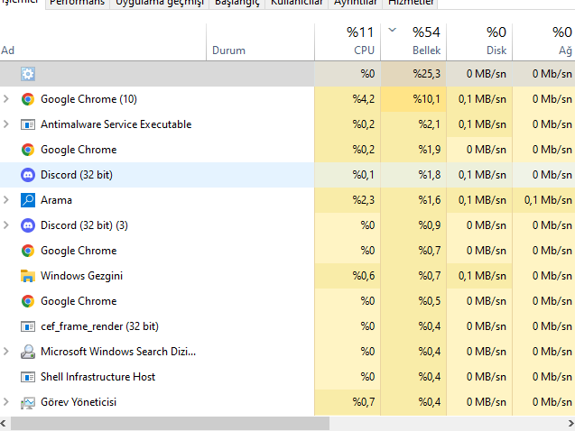Expand Microsoft Windows Search Dizi... row

tap(5, 352)
